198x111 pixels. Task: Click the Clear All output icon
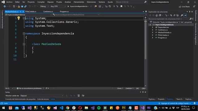[79, 96]
